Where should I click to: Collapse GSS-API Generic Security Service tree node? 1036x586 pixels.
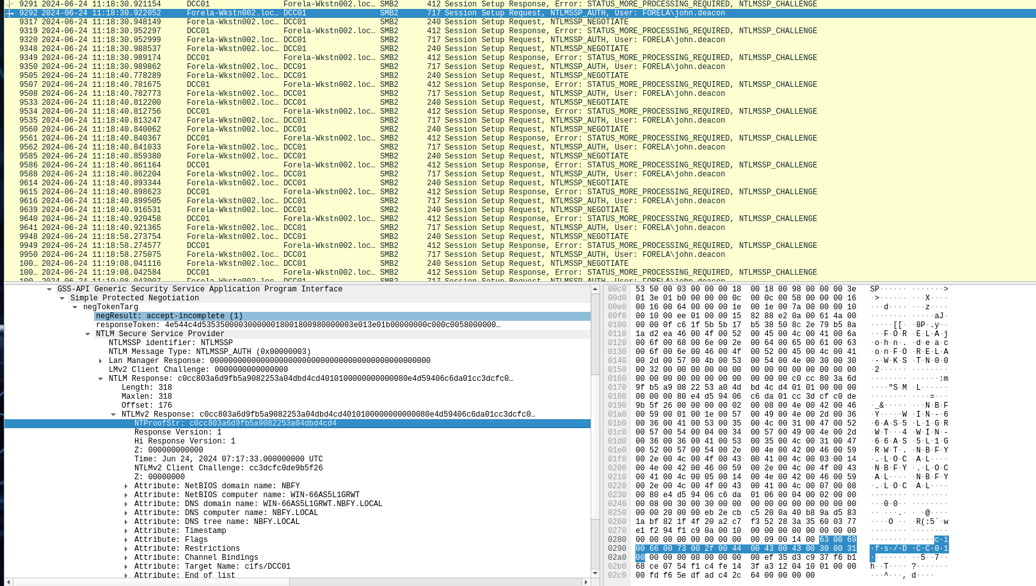point(49,289)
